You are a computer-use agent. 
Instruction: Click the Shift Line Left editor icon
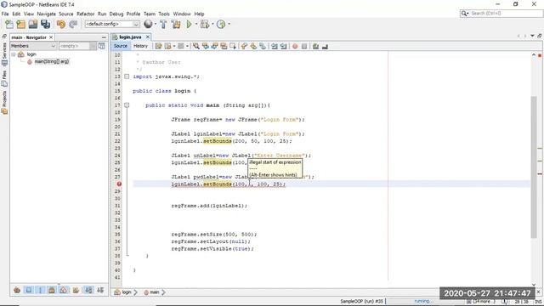[x=275, y=46]
